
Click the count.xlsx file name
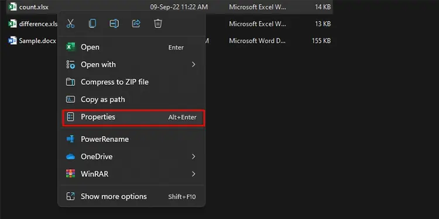point(33,7)
